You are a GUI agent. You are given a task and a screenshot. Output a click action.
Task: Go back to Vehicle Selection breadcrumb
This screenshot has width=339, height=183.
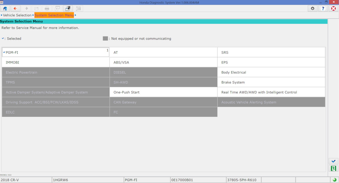click(17, 15)
